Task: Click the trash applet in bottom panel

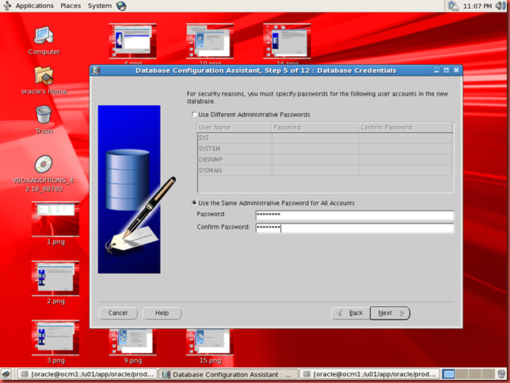Action: tap(502, 374)
